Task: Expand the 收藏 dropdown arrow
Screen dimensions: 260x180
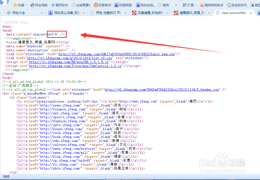Action: click(26, 5)
